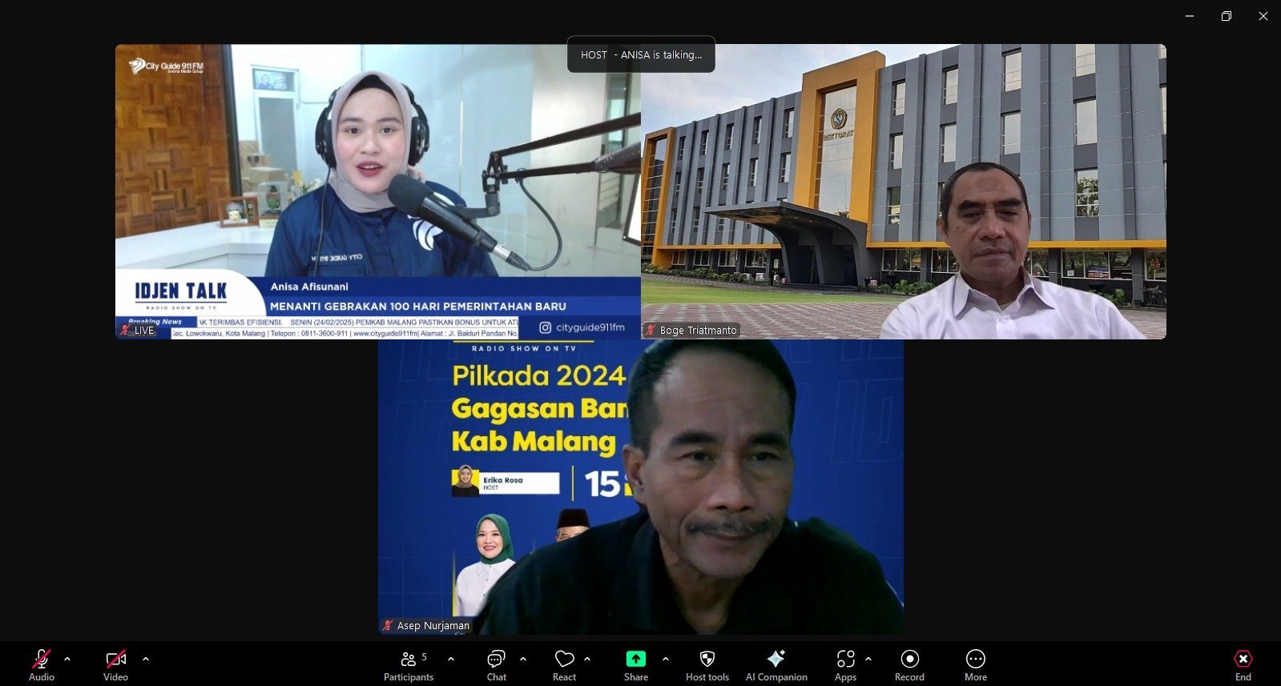Viewport: 1281px width, 686px height.
Task: Click End to leave the meeting
Action: tap(1243, 664)
